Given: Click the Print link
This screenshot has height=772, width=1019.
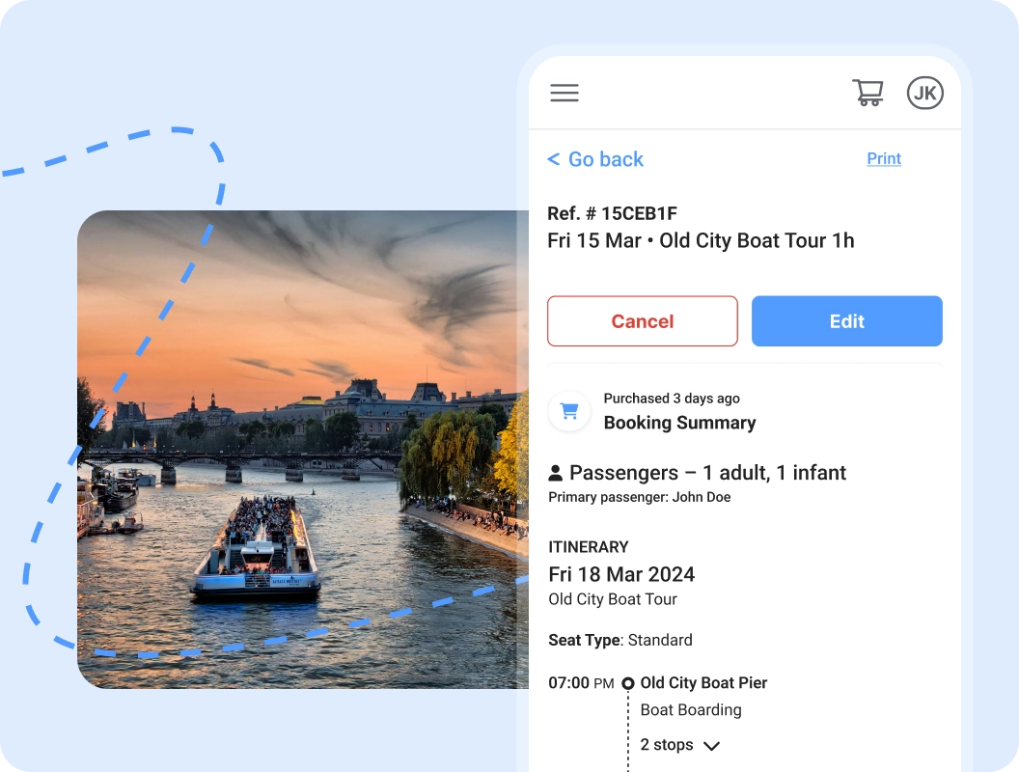Looking at the screenshot, I should click(884, 158).
